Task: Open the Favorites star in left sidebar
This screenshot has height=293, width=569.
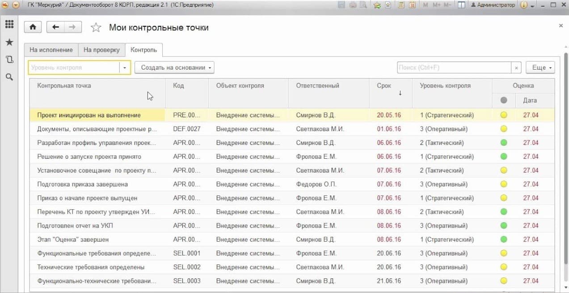Action: [9, 42]
